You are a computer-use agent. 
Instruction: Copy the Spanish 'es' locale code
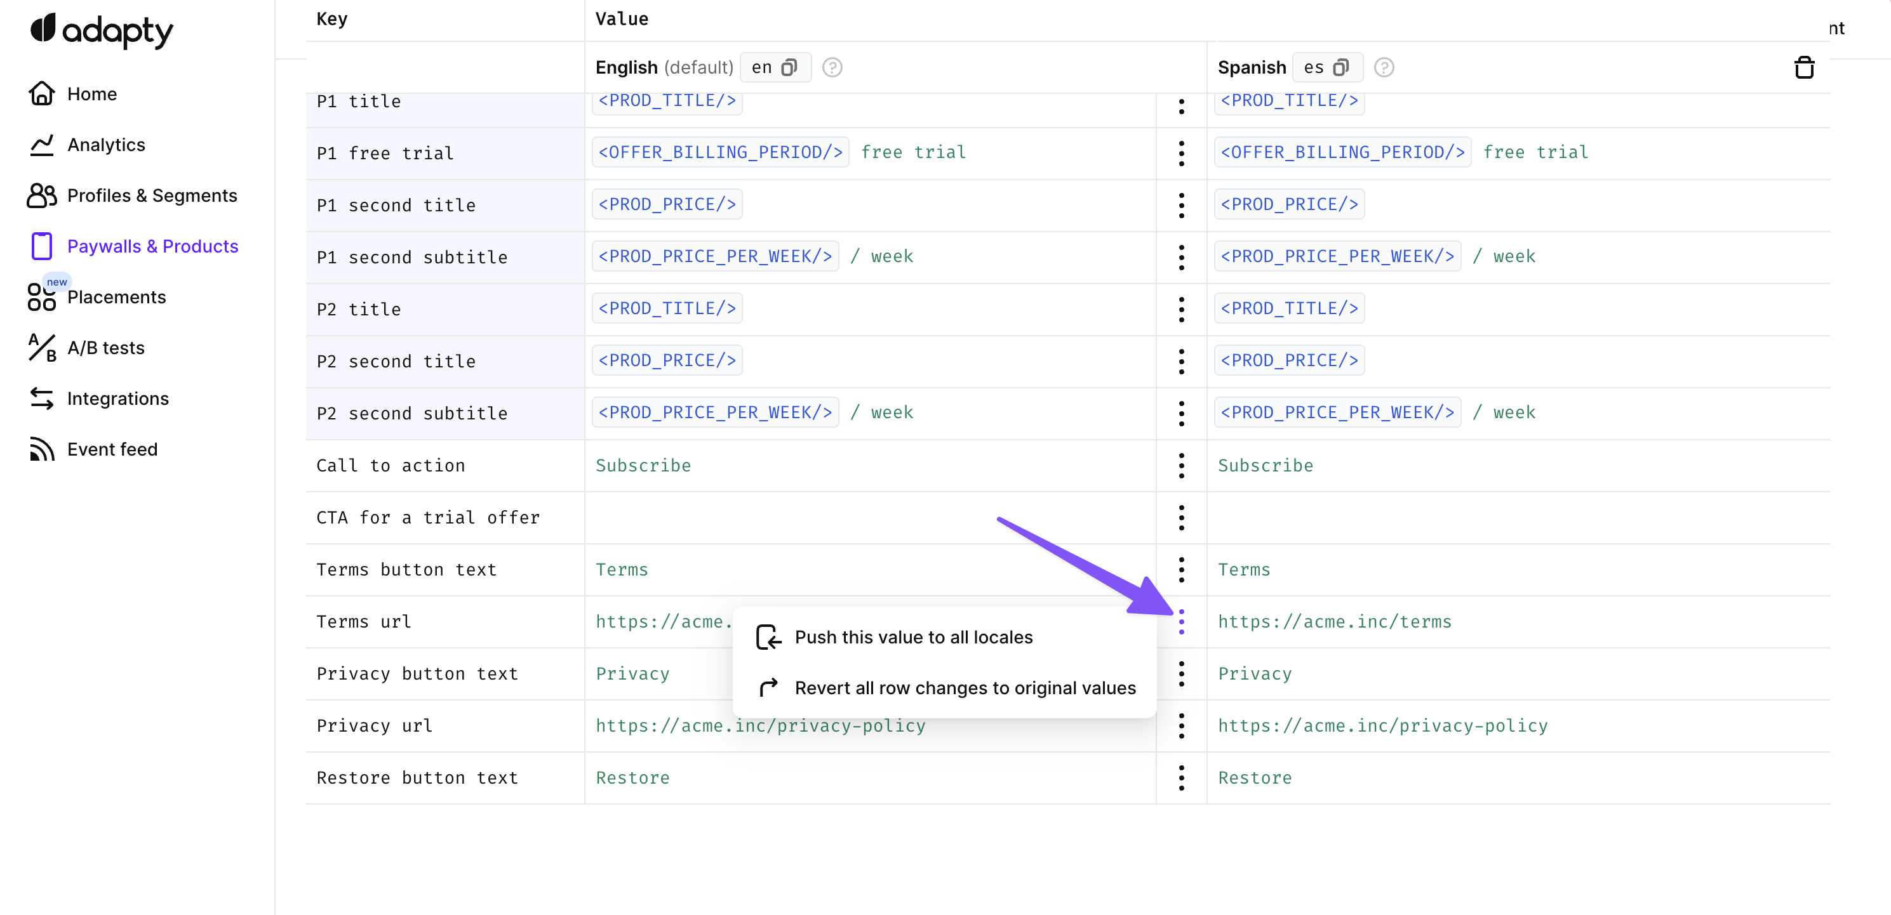[x=1340, y=67]
